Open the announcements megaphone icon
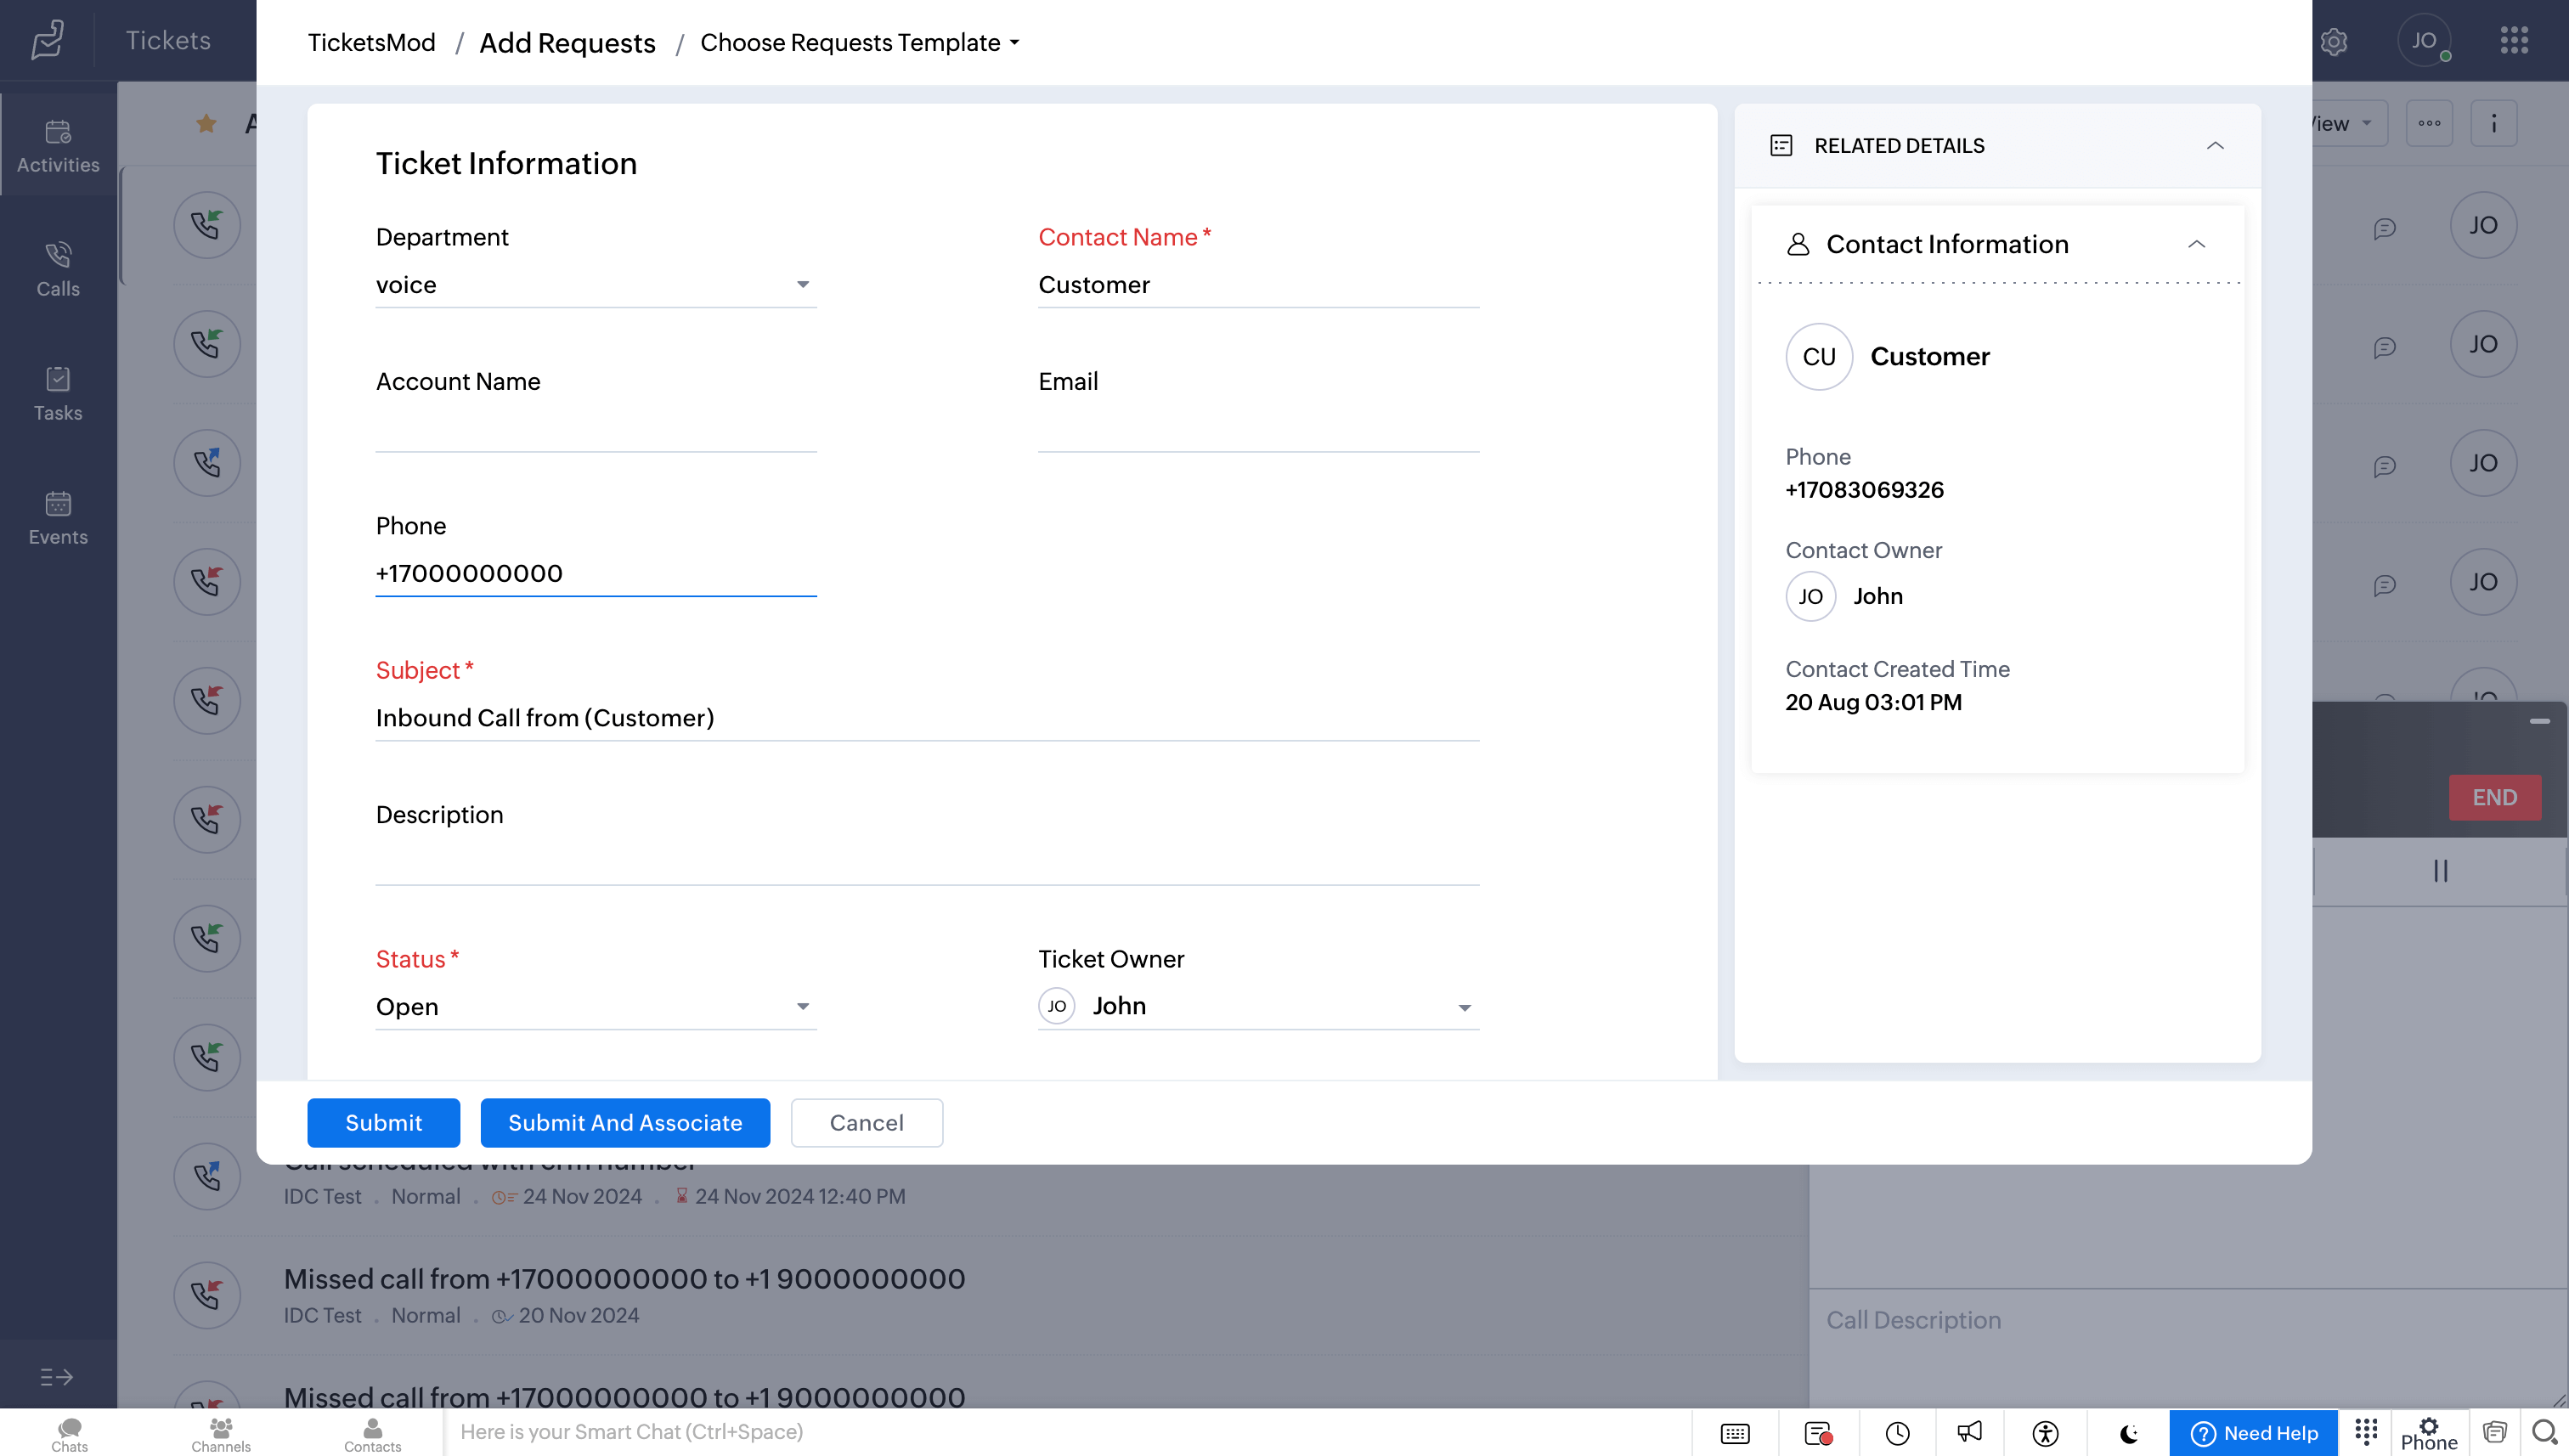The image size is (2569, 1456). point(1969,1433)
